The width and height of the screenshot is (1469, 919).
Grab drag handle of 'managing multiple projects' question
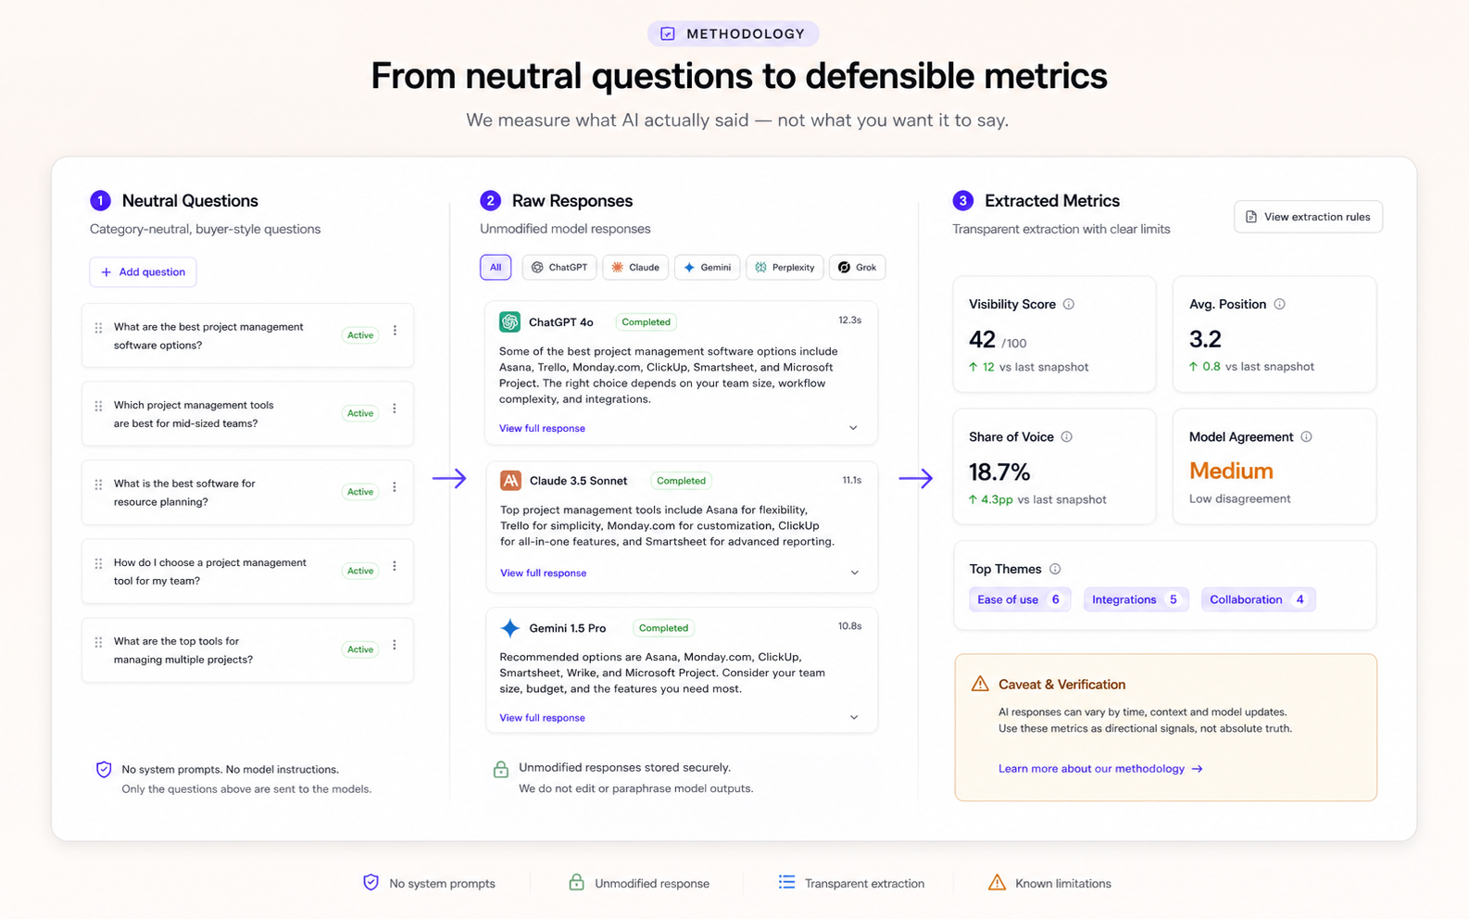(x=98, y=642)
